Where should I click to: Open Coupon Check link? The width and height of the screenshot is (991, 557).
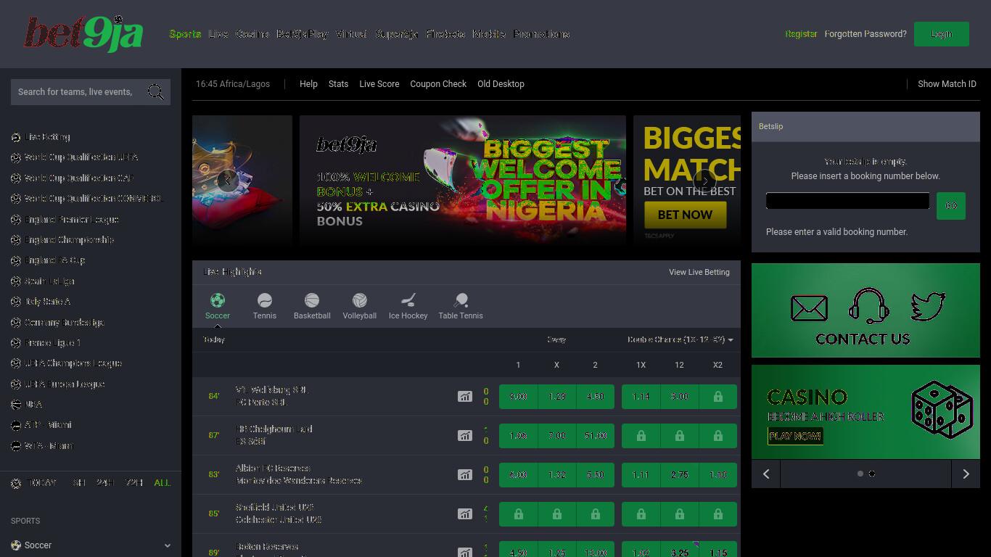pyautogui.click(x=438, y=84)
